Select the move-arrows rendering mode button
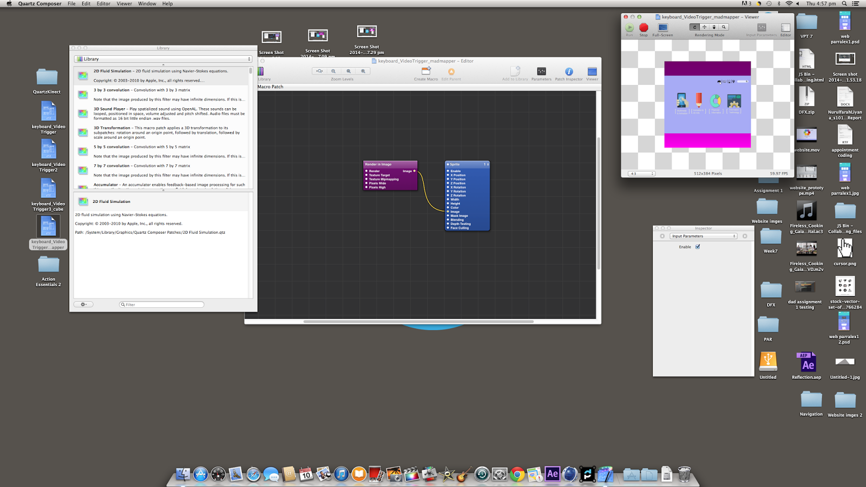This screenshot has height=487, width=866. coord(704,27)
